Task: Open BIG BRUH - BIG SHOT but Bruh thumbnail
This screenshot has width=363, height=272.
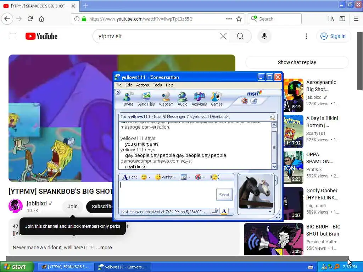Action: tap(273, 239)
